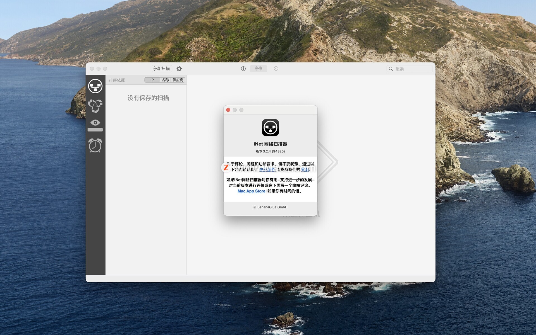Open the alarm clock Wake-on-LAN sidebar icon

click(95, 145)
